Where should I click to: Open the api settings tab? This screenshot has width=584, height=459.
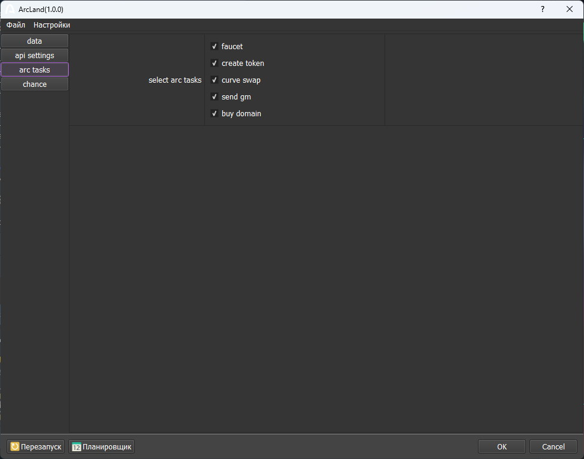click(x=35, y=56)
